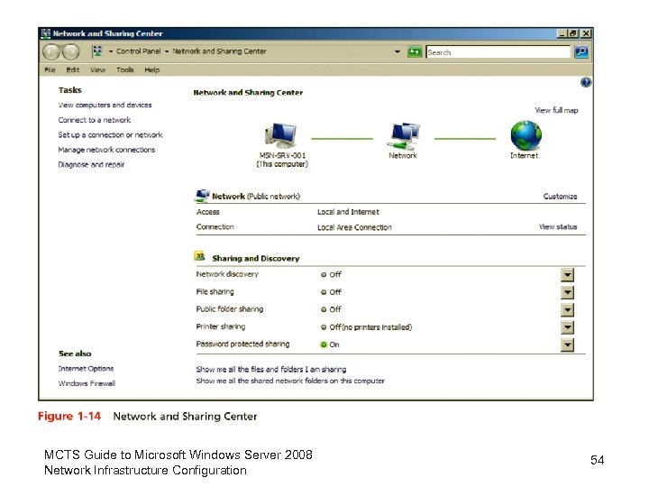
Task: Click the MSN-SRV-001 computer icon
Action: [281, 135]
